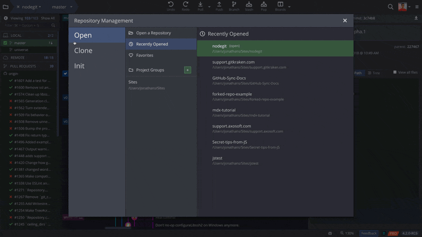Collapse the LOCAL branches section

point(28,36)
